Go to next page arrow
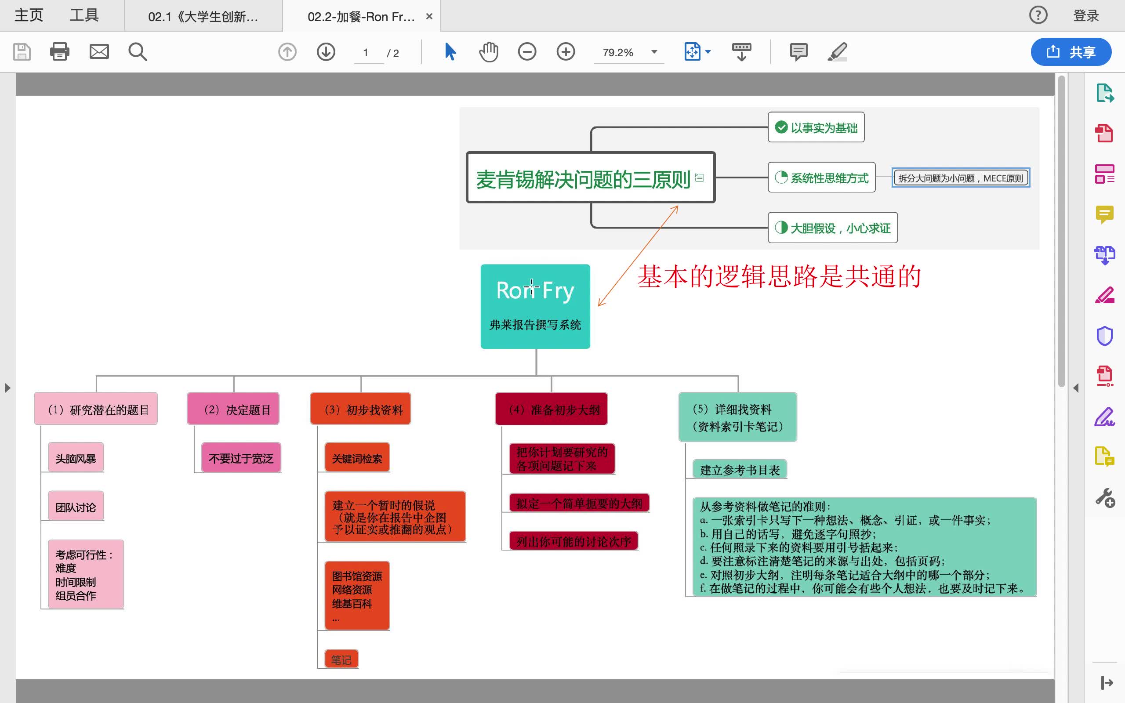 (x=326, y=51)
